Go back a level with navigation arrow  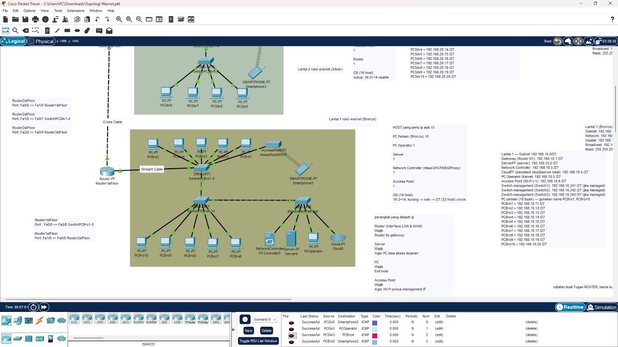(x=558, y=41)
